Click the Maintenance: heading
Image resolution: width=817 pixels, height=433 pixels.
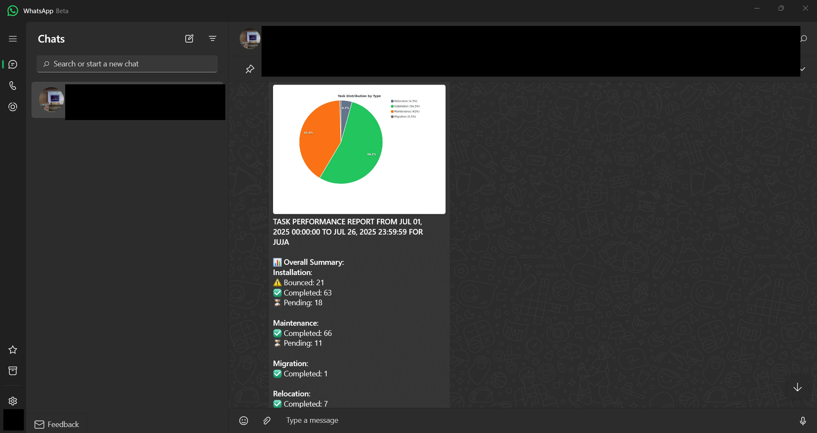click(x=296, y=323)
